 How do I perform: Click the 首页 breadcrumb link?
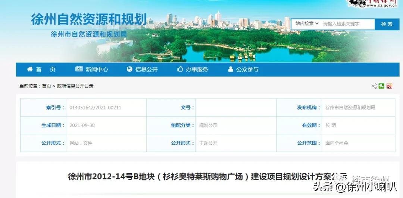47,86
